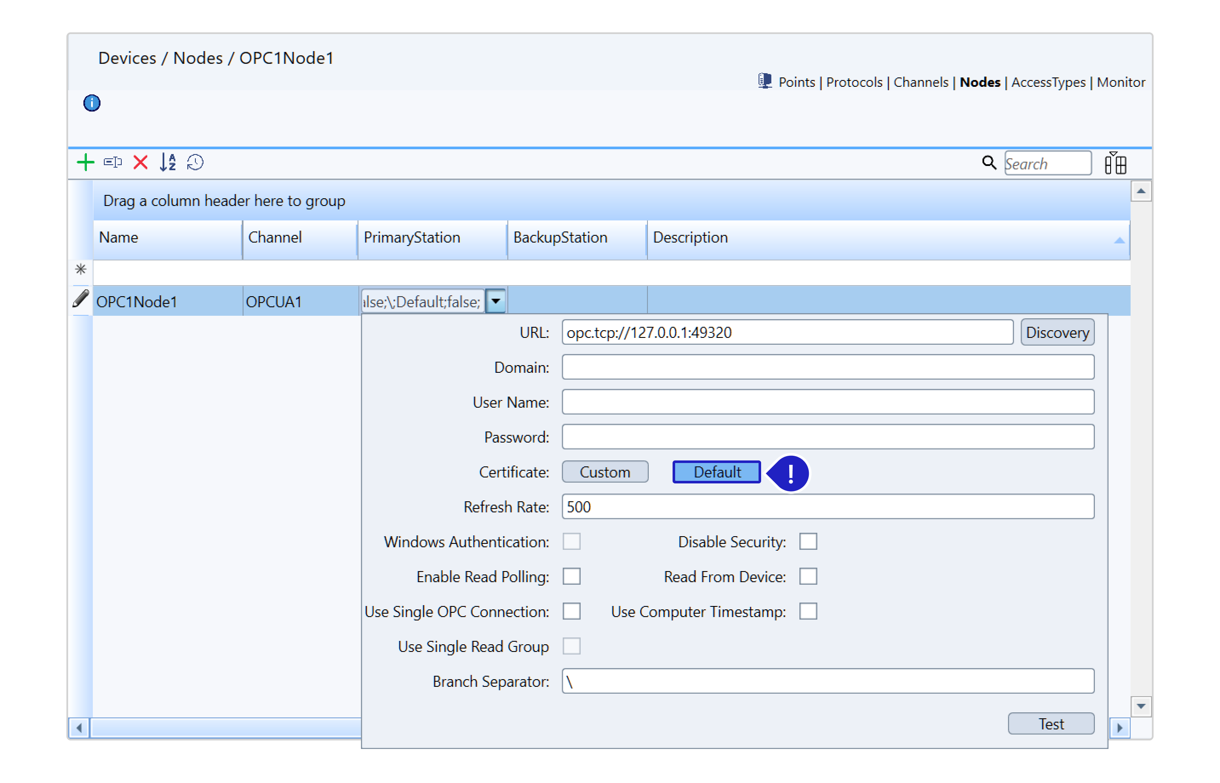The image size is (1220, 783).
Task: Sort A to Z toolbar icon
Action: point(168,163)
